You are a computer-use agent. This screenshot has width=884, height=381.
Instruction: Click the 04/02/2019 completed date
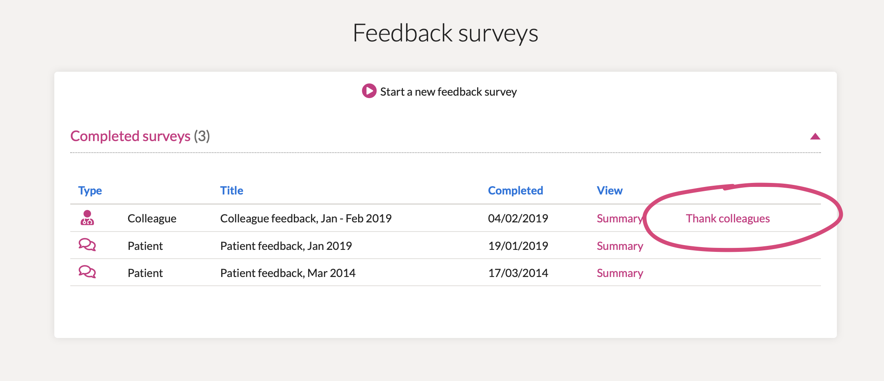click(518, 218)
